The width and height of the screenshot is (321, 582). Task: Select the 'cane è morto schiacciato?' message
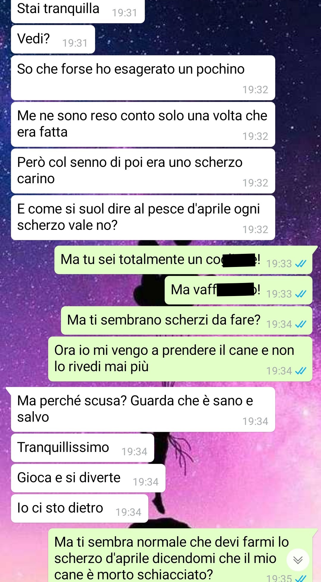point(180,555)
